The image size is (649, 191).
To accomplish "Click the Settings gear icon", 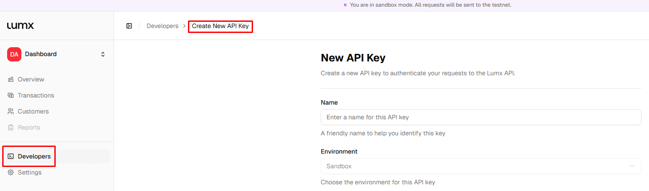I will [x=11, y=172].
